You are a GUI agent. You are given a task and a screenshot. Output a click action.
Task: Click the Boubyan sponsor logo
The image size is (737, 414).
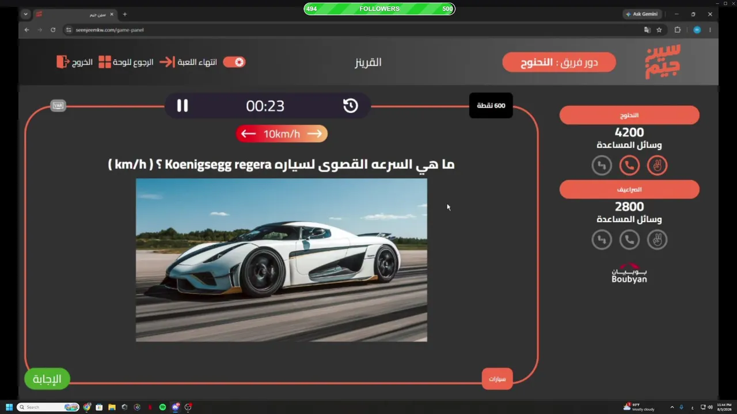[629, 273]
